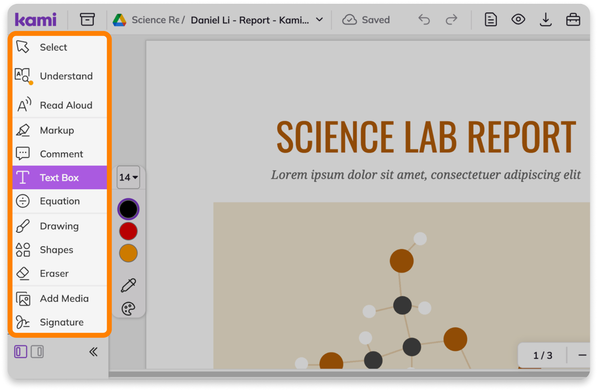
Task: Select the Drawing tool
Action: pyautogui.click(x=60, y=226)
